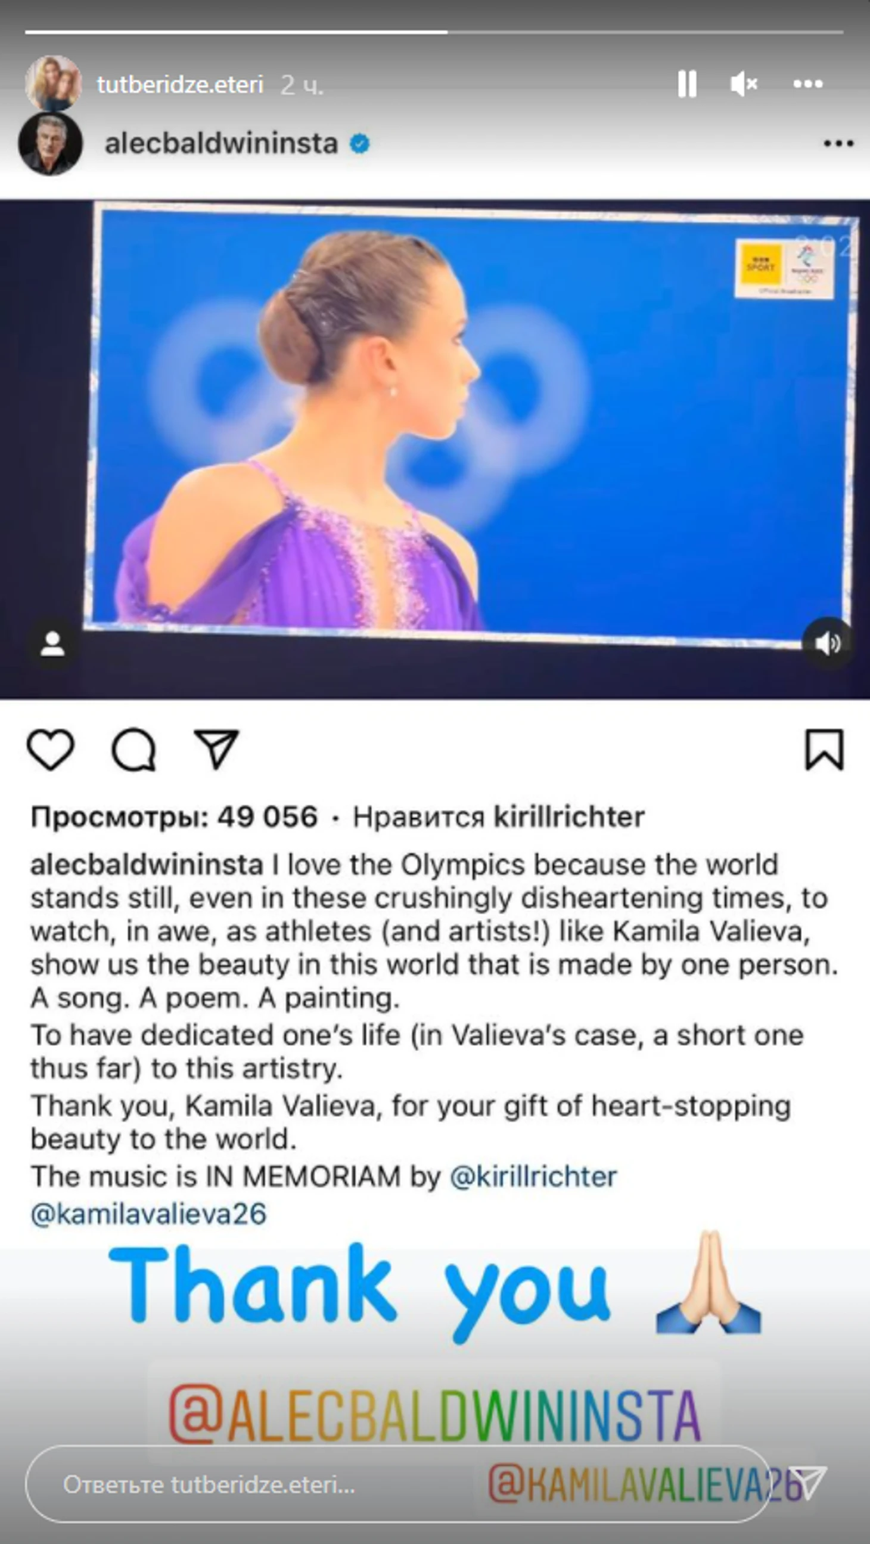This screenshot has height=1544, width=870.
Task: Pause the Instagram story playback
Action: point(687,83)
